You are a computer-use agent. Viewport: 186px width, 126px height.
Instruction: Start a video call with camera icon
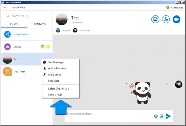(x=176, y=19)
